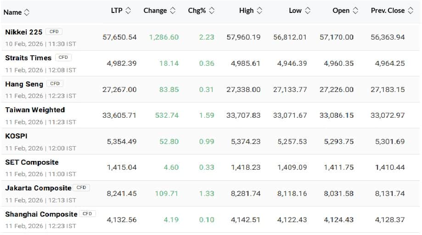Image resolution: width=422 pixels, height=235 pixels.
Task: Select KOSPI prev close value 5,301.69
Action: (x=390, y=142)
